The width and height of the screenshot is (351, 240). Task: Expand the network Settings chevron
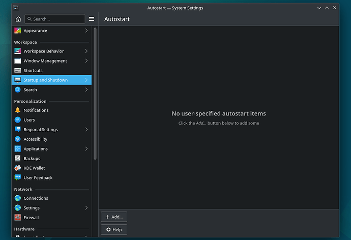point(86,208)
